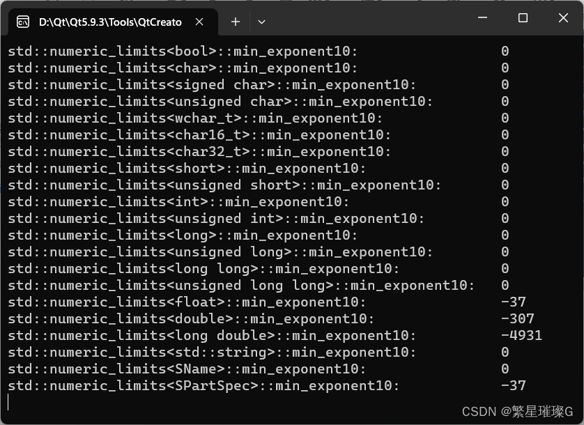Screen dimensions: 584x425
Task: Open a new terminal tab with the plus button
Action: click(x=235, y=22)
